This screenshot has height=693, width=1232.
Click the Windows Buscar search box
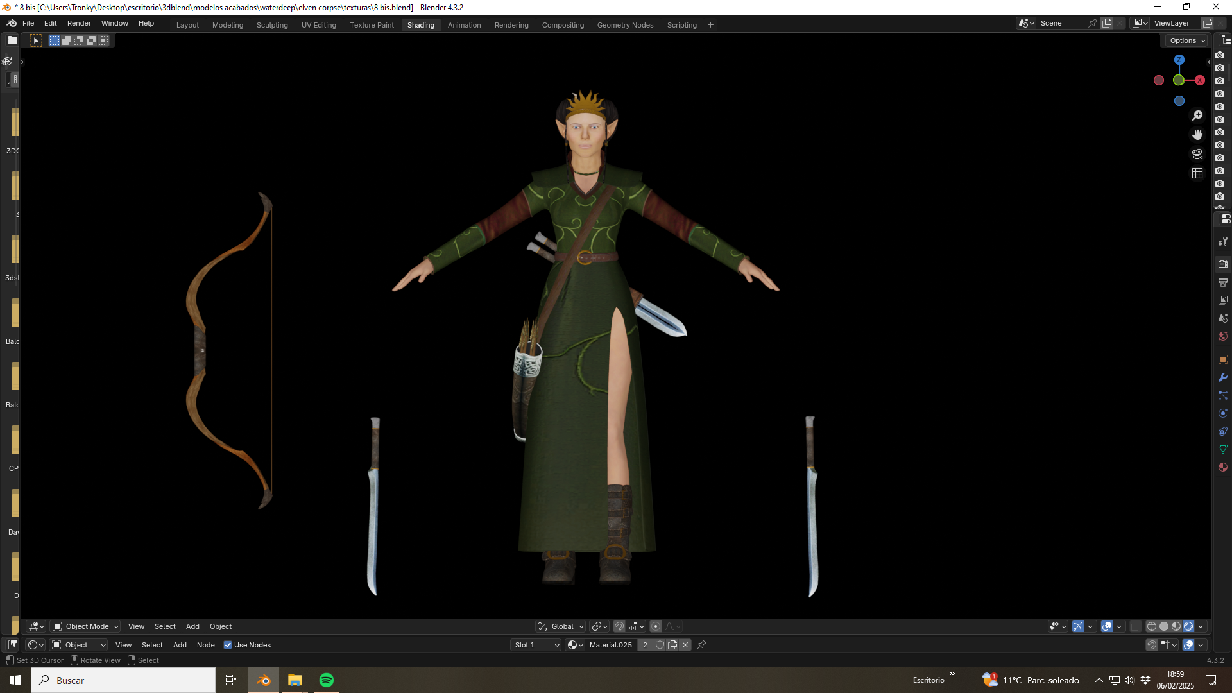[x=123, y=680]
